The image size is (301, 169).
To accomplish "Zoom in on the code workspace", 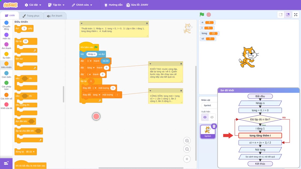I will tap(187, 141).
